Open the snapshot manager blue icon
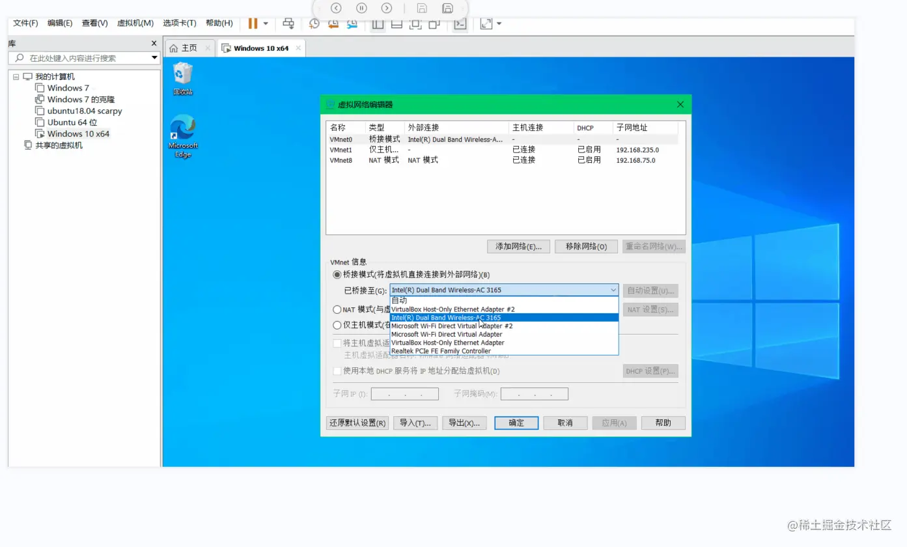 point(352,23)
